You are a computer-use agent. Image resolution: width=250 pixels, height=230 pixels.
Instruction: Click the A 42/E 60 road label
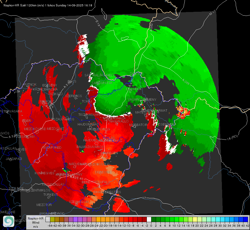point(77,178)
